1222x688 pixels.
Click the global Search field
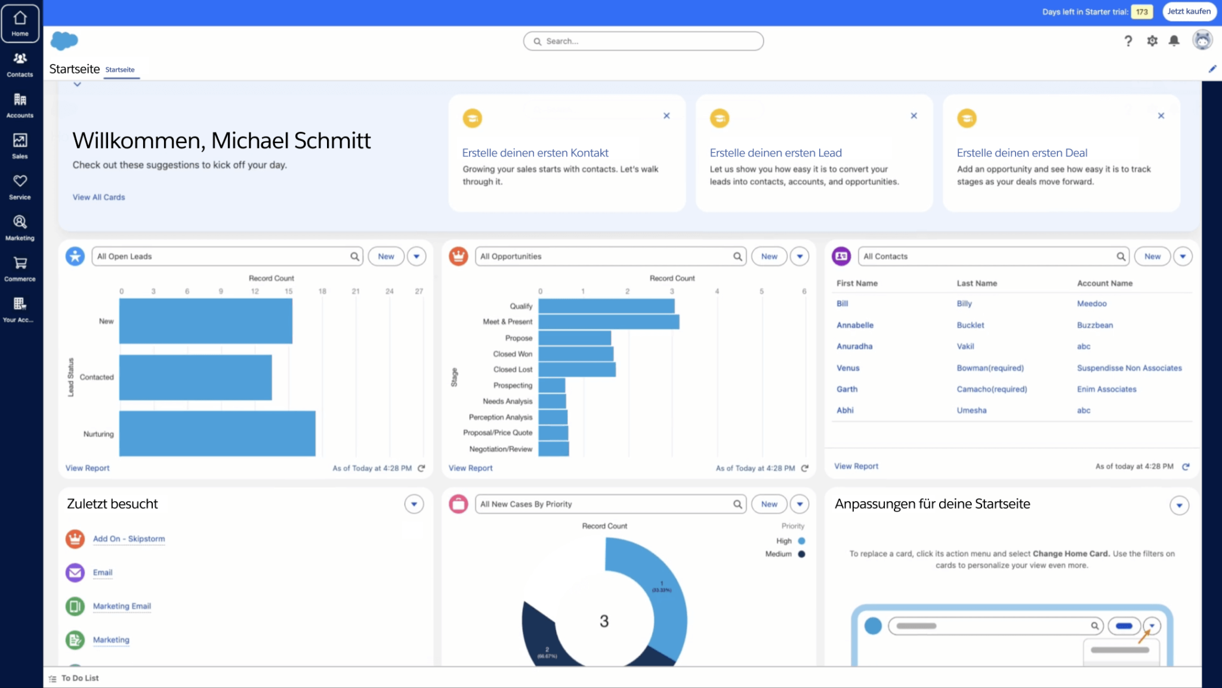point(643,41)
